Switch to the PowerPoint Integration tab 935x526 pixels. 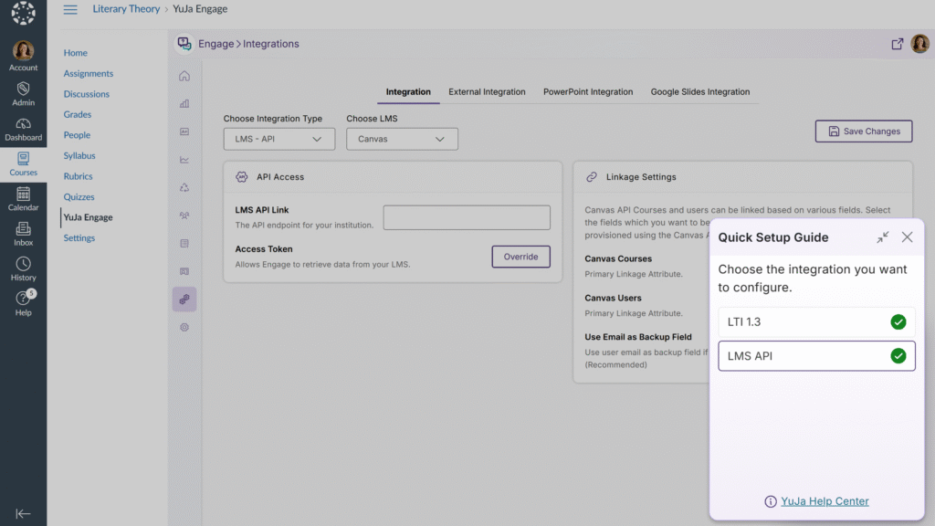point(587,92)
